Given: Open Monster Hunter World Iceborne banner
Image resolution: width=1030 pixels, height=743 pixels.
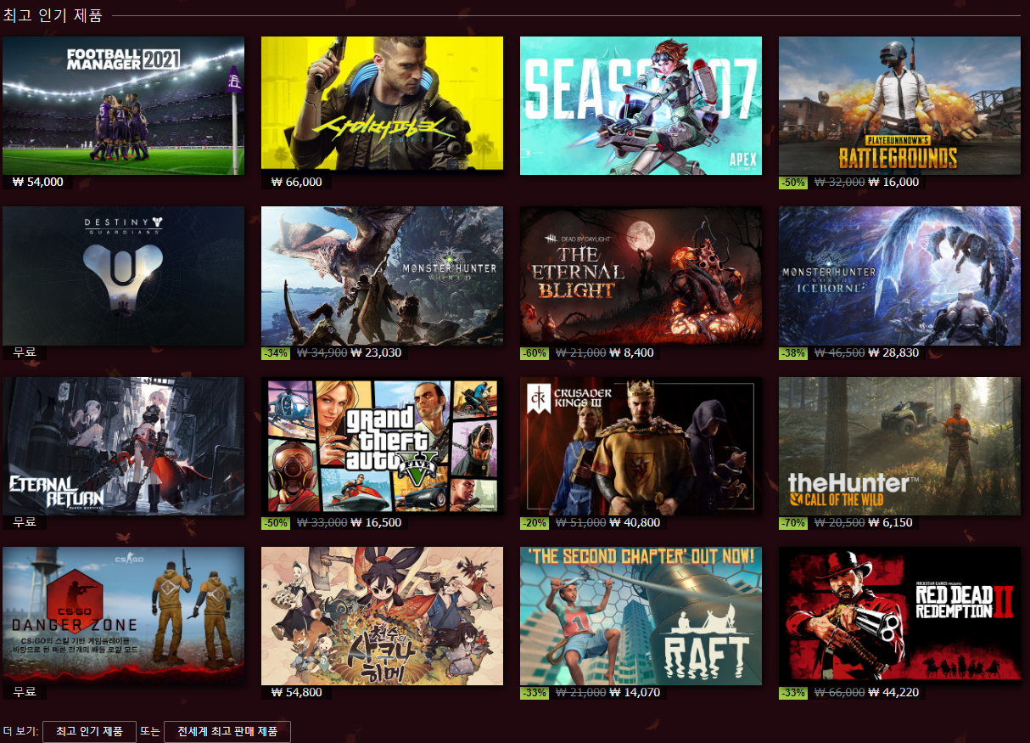Looking at the screenshot, I should tap(899, 276).
